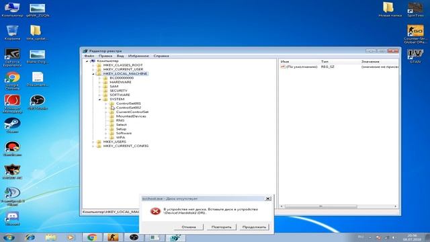Switch to OBS in the taskbar
The height and width of the screenshot is (242, 430).
coord(134,237)
